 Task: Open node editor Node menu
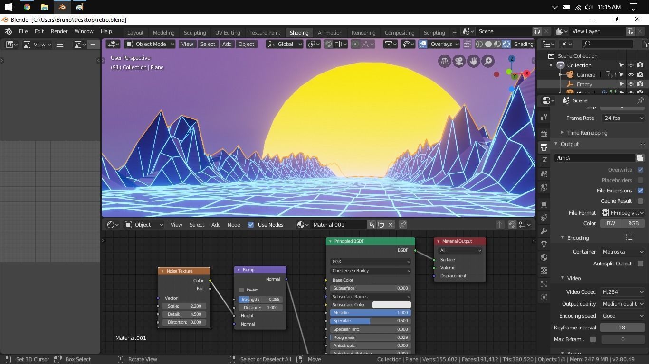tap(233, 225)
